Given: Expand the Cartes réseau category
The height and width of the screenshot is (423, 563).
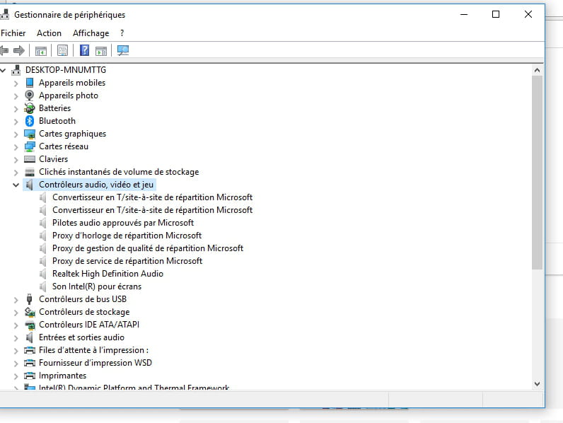Looking at the screenshot, I should pos(16,147).
